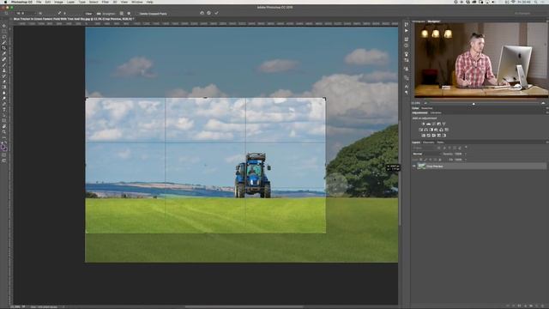Switch to the Channels tab
549x309 pixels.
tap(428, 142)
